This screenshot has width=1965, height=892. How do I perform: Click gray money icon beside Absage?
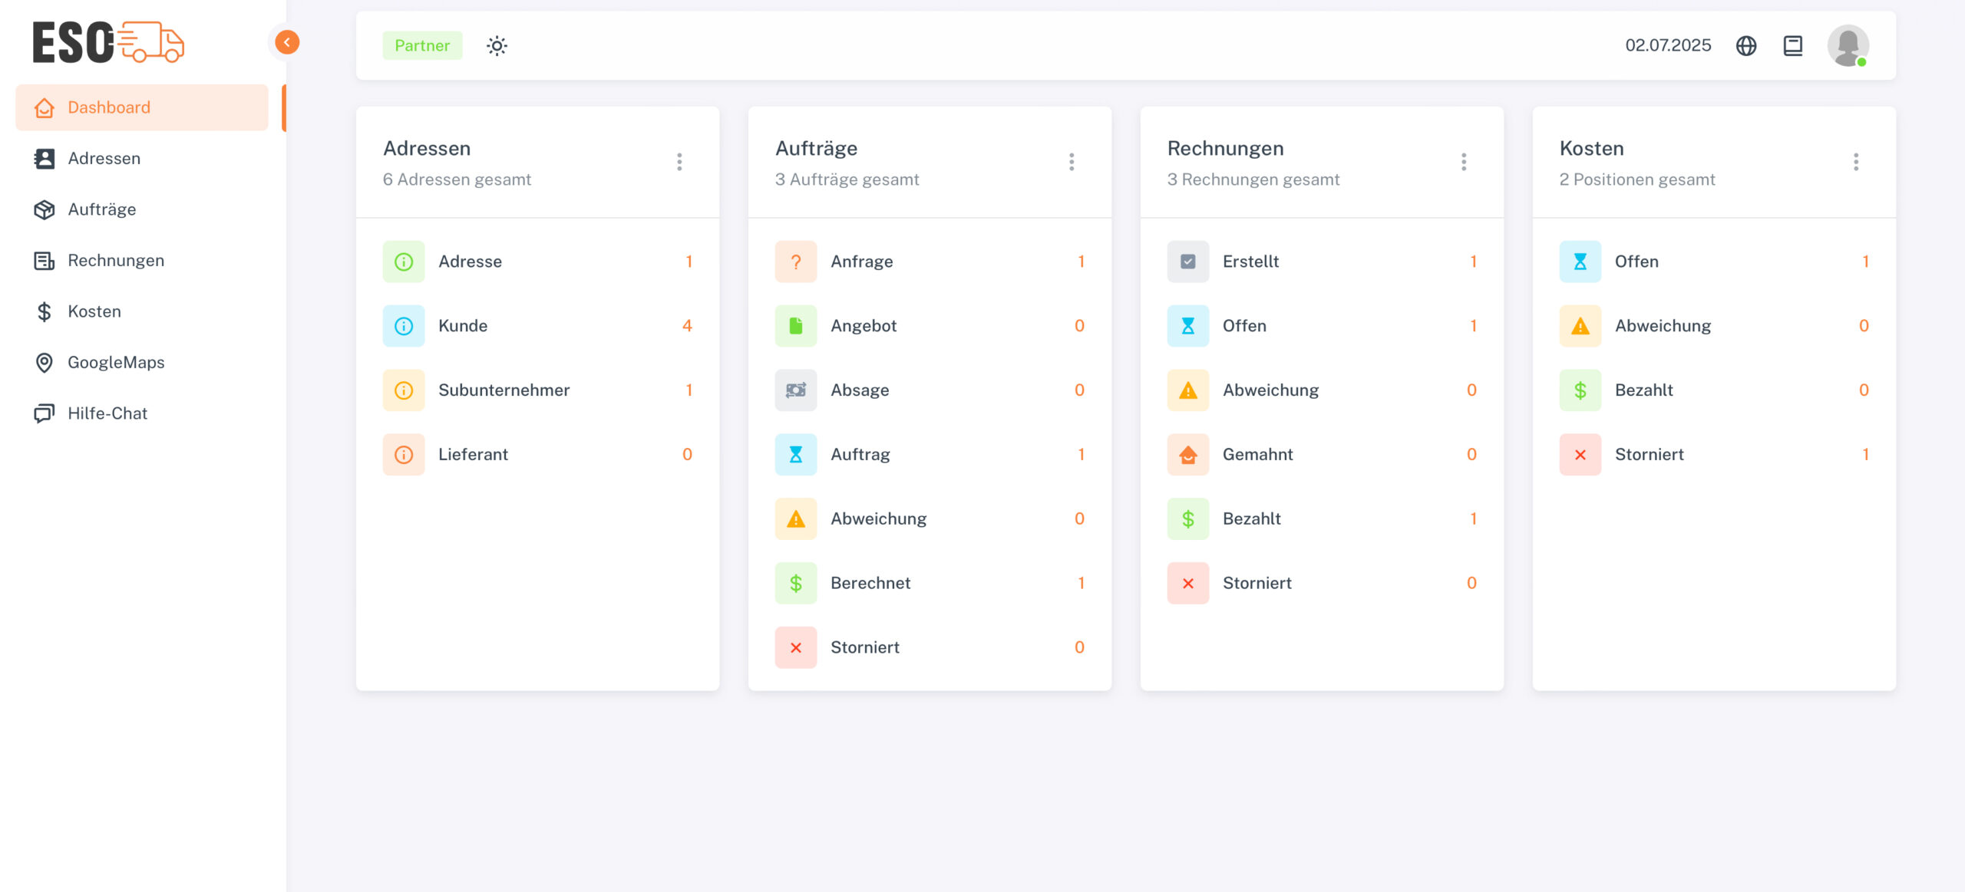click(796, 390)
